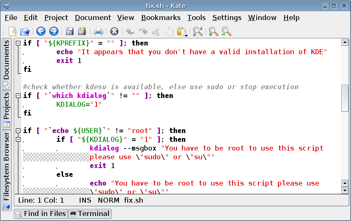Click the Kate application icon in title bar

7,5
